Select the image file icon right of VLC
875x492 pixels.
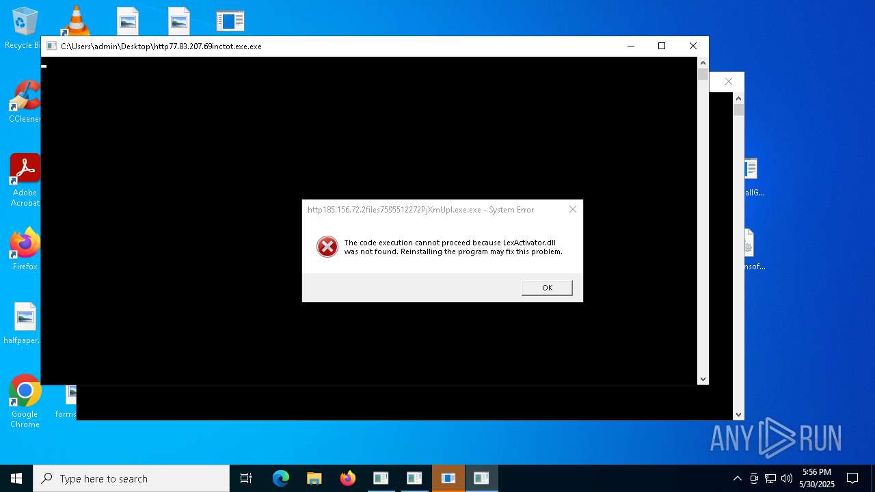pyautogui.click(x=128, y=20)
